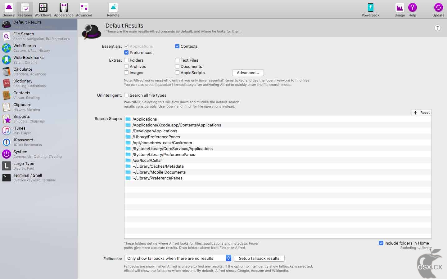Add a search scope folder with plus
The height and width of the screenshot is (279, 447).
415,113
